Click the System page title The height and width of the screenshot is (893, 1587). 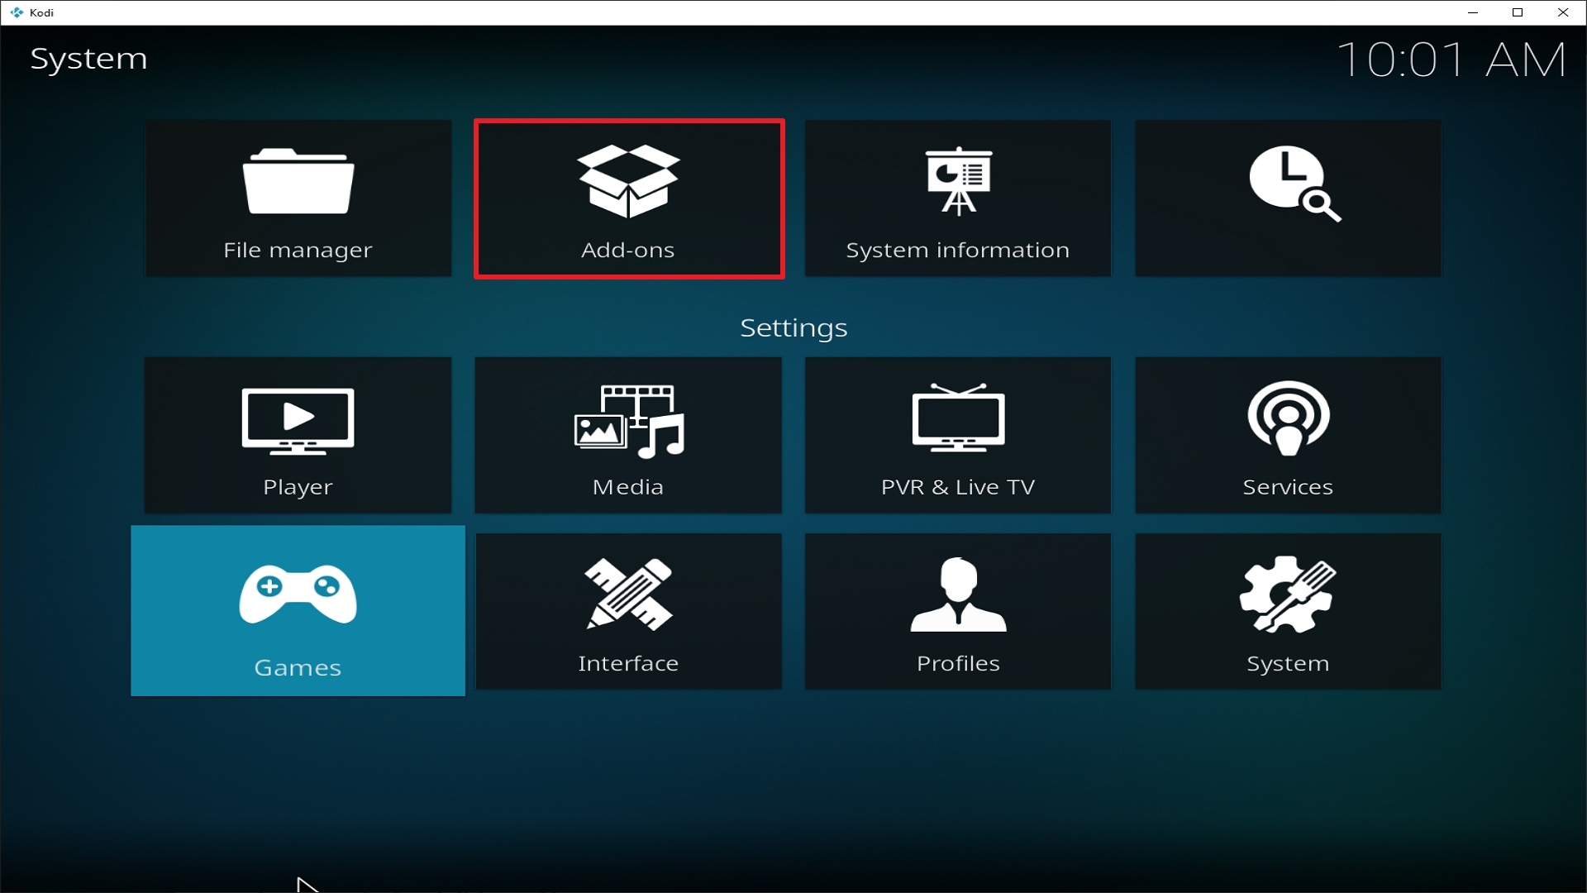pos(89,60)
